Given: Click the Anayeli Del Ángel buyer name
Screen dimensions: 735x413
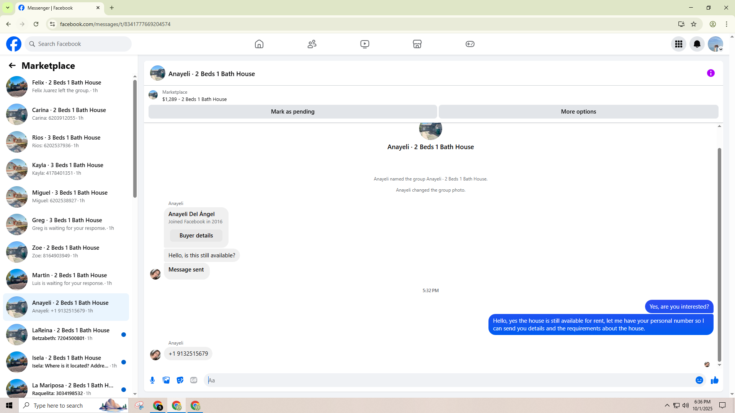Looking at the screenshot, I should [191, 214].
